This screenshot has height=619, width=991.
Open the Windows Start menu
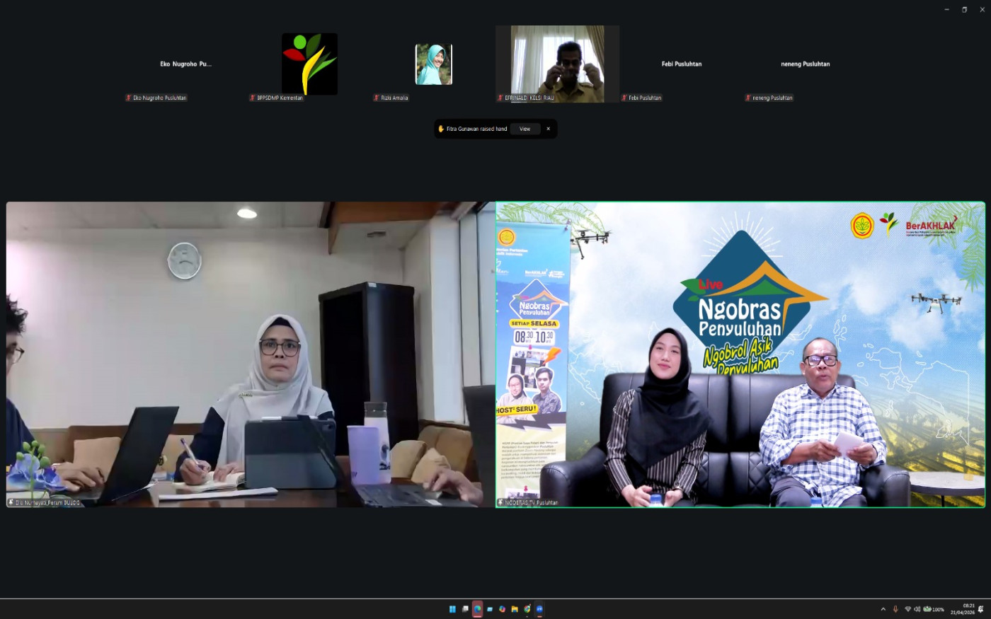(452, 609)
